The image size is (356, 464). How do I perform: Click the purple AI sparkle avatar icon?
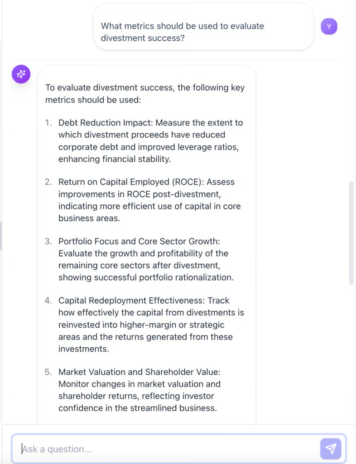click(21, 74)
